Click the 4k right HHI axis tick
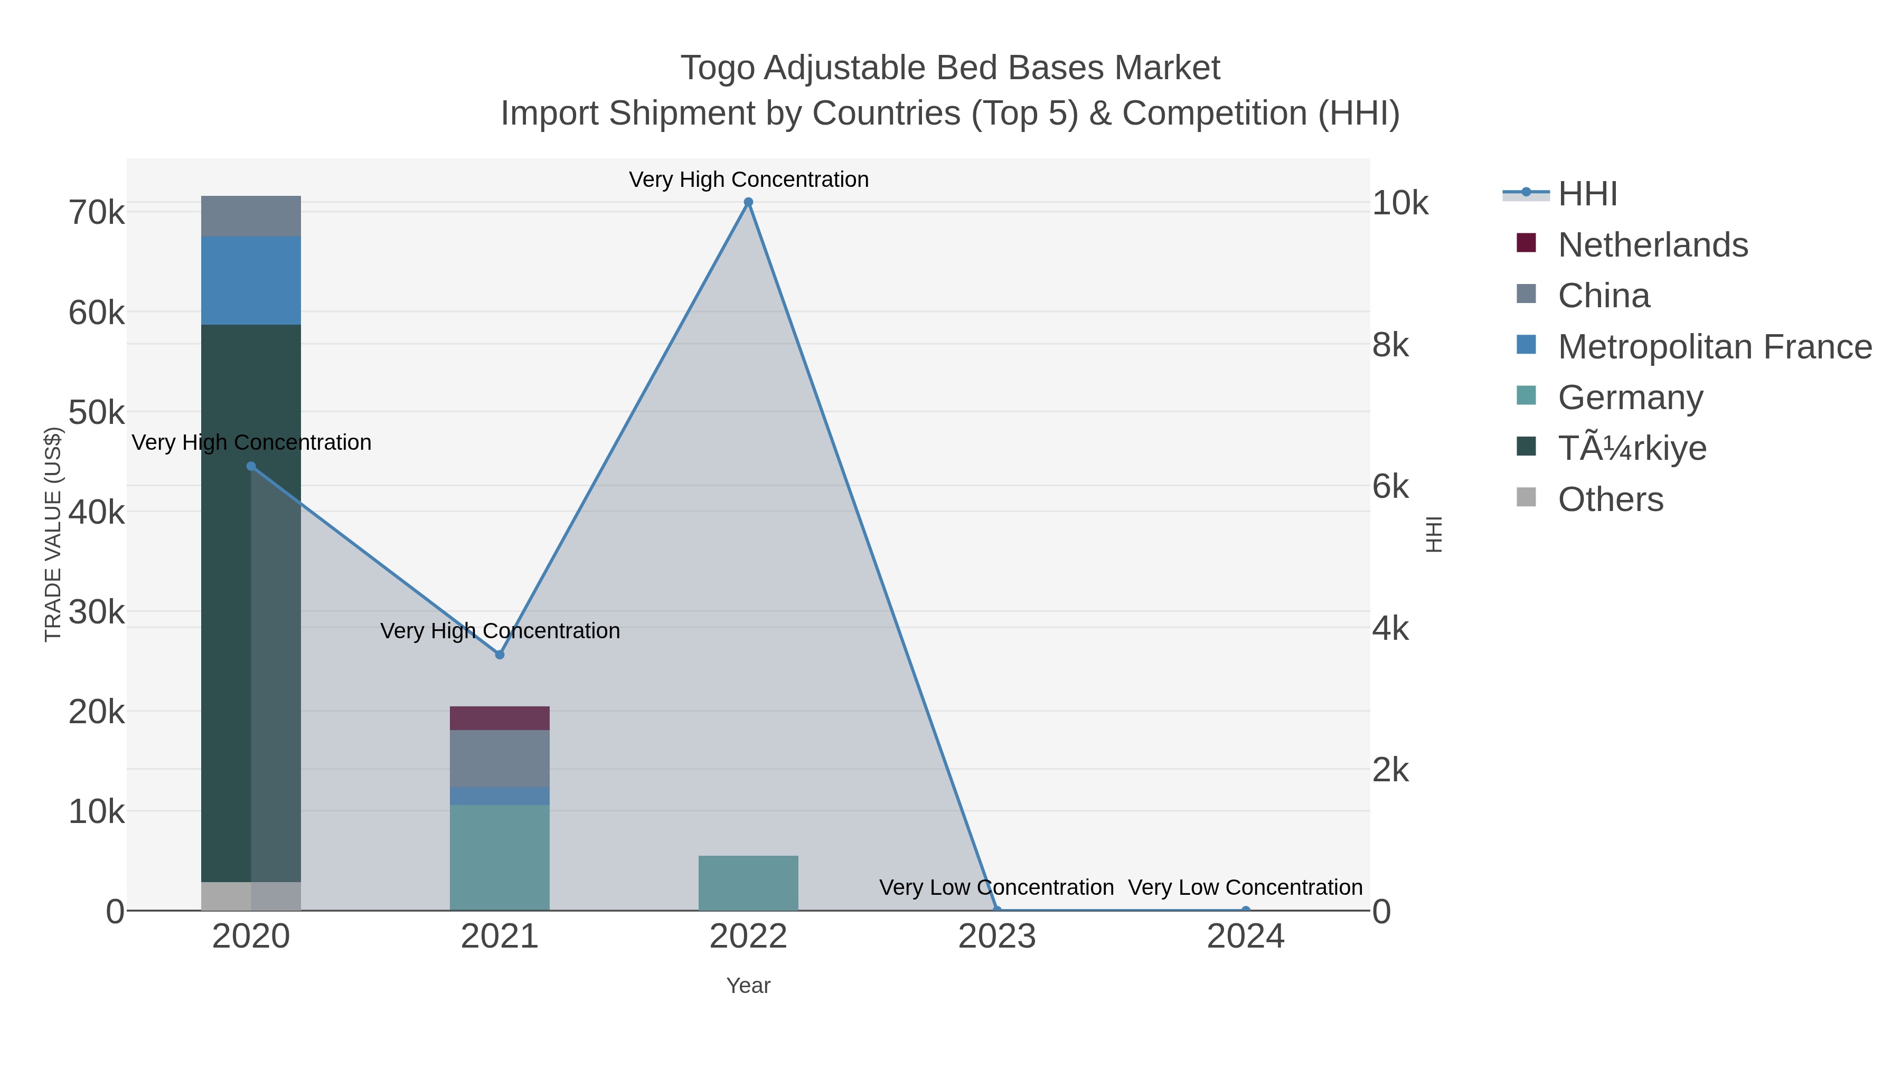This screenshot has height=1069, width=1901. tap(1390, 628)
